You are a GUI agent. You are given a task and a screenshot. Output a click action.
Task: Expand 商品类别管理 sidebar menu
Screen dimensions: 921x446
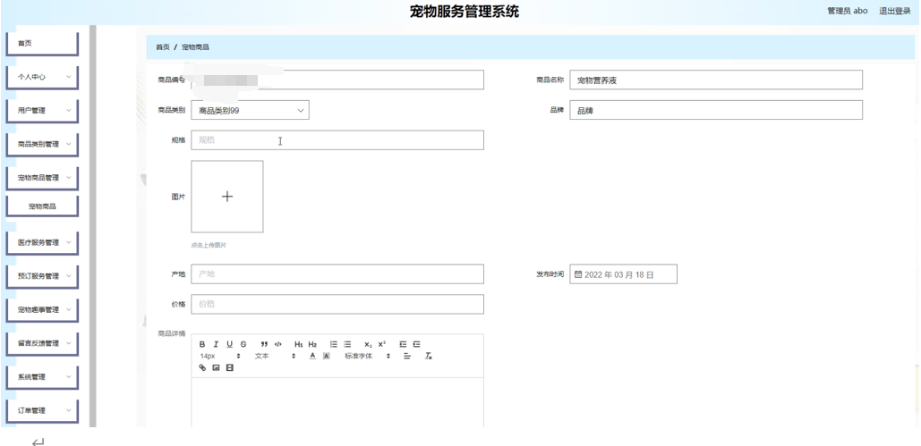pyautogui.click(x=42, y=145)
